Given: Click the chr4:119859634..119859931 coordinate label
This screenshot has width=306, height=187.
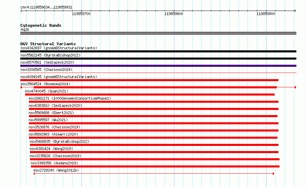Looking at the screenshot, I should click(x=46, y=7).
